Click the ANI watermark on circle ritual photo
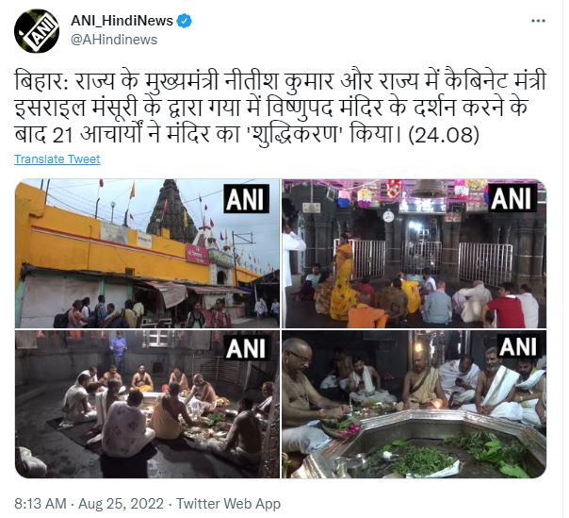The height and width of the screenshot is (518, 569). [x=246, y=348]
